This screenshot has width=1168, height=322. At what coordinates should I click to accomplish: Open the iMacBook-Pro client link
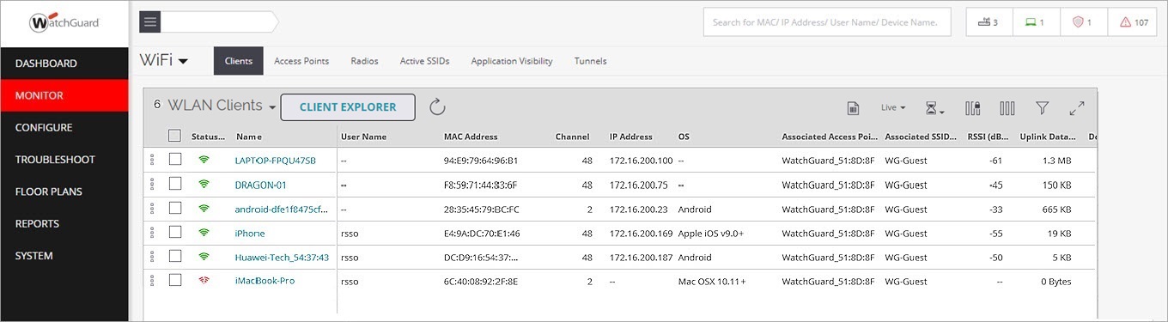(265, 281)
